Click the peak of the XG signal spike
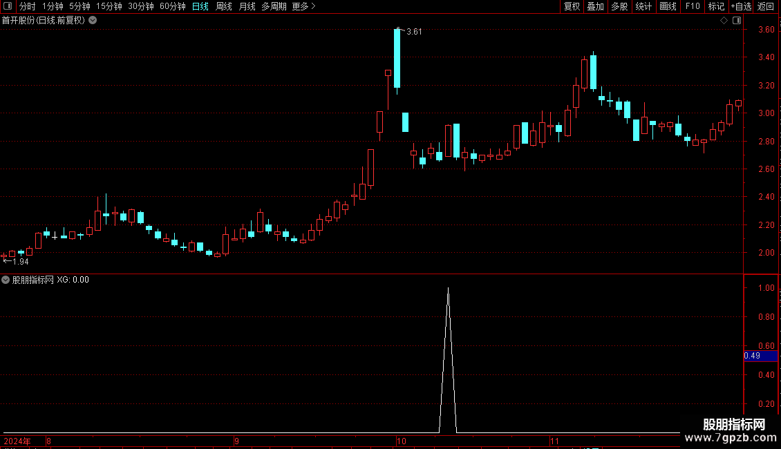The image size is (781, 449). [x=449, y=289]
